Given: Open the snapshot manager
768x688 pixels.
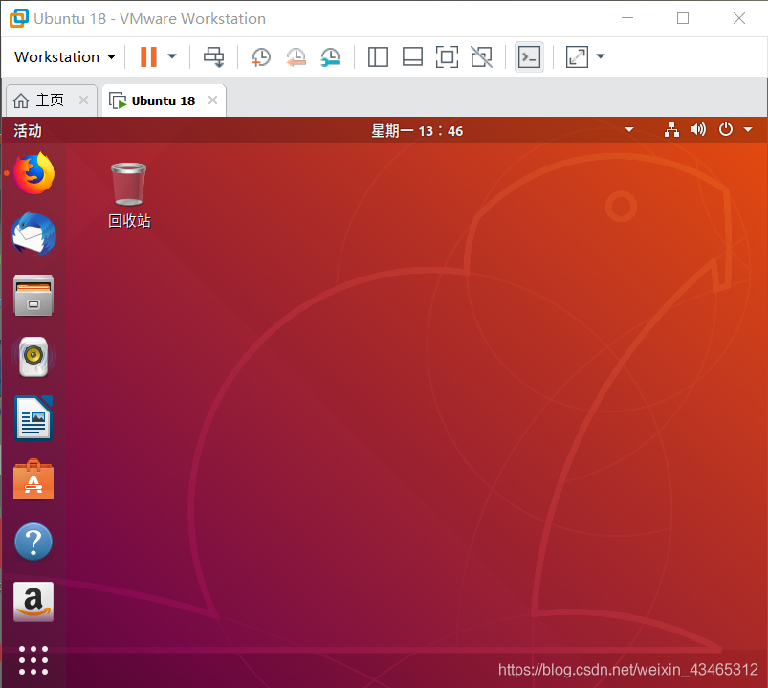Looking at the screenshot, I should 331,56.
